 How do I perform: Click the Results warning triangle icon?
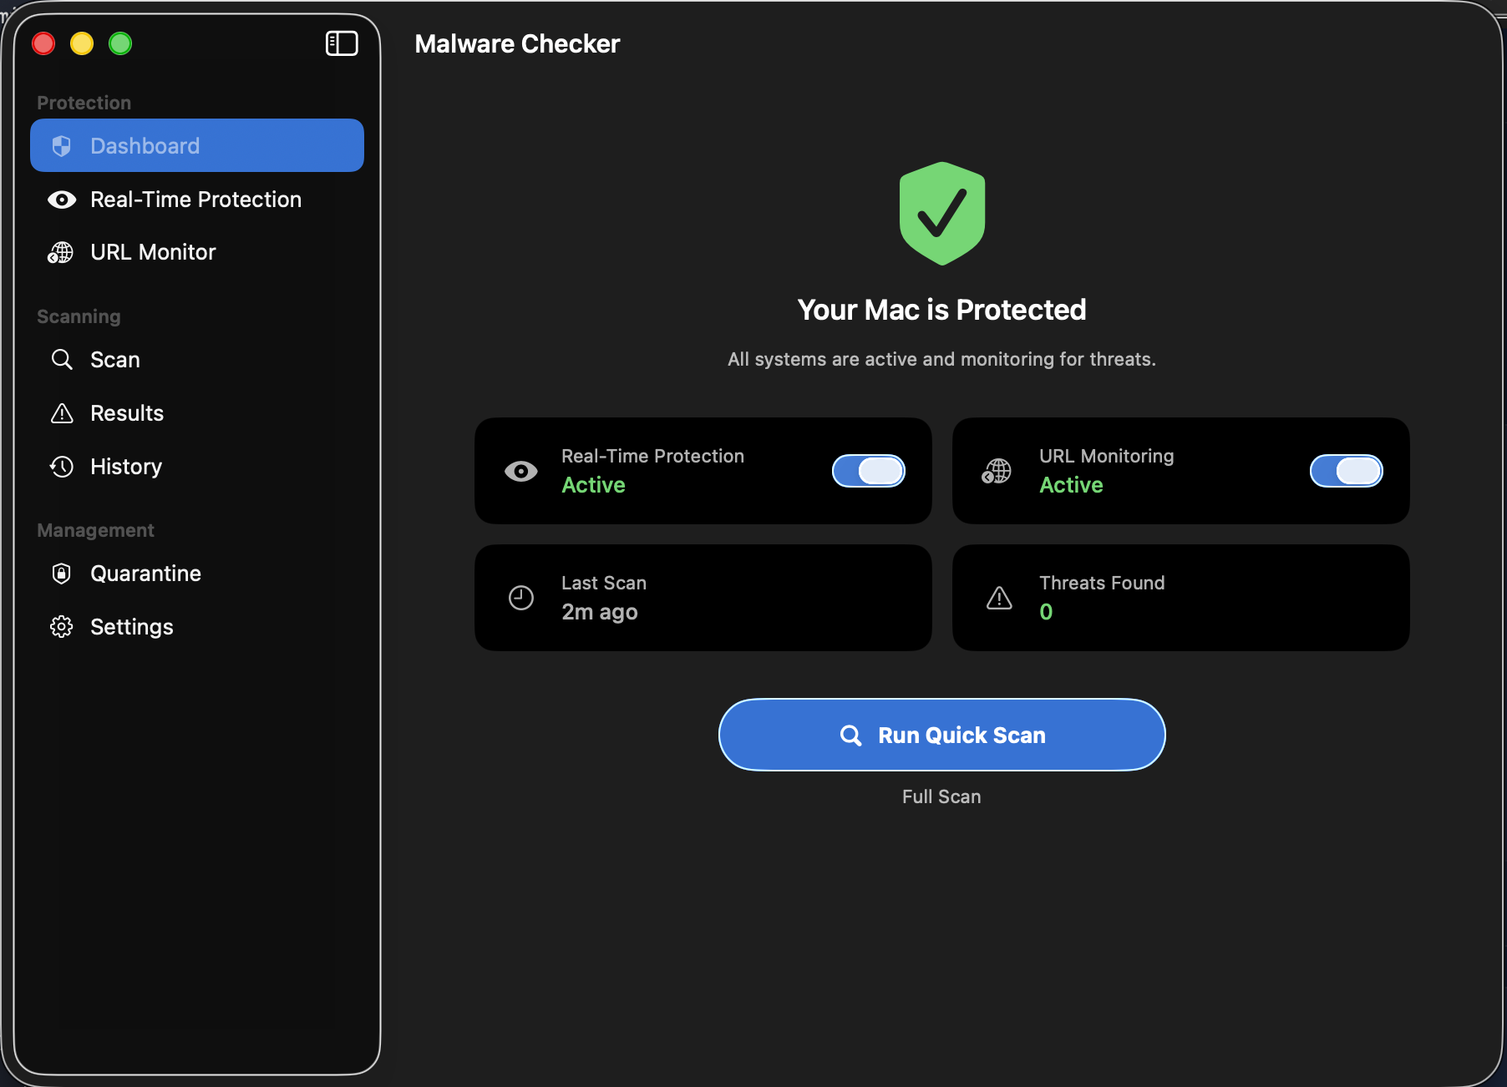pos(62,412)
